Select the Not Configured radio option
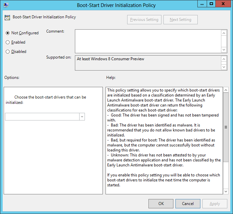 8,33
